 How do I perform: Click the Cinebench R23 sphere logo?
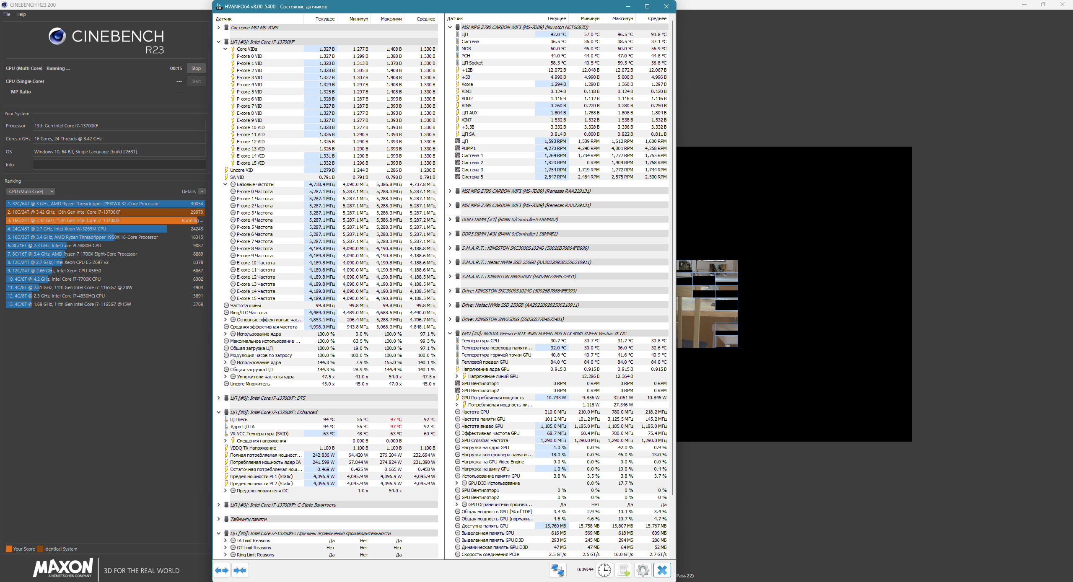pyautogui.click(x=57, y=36)
